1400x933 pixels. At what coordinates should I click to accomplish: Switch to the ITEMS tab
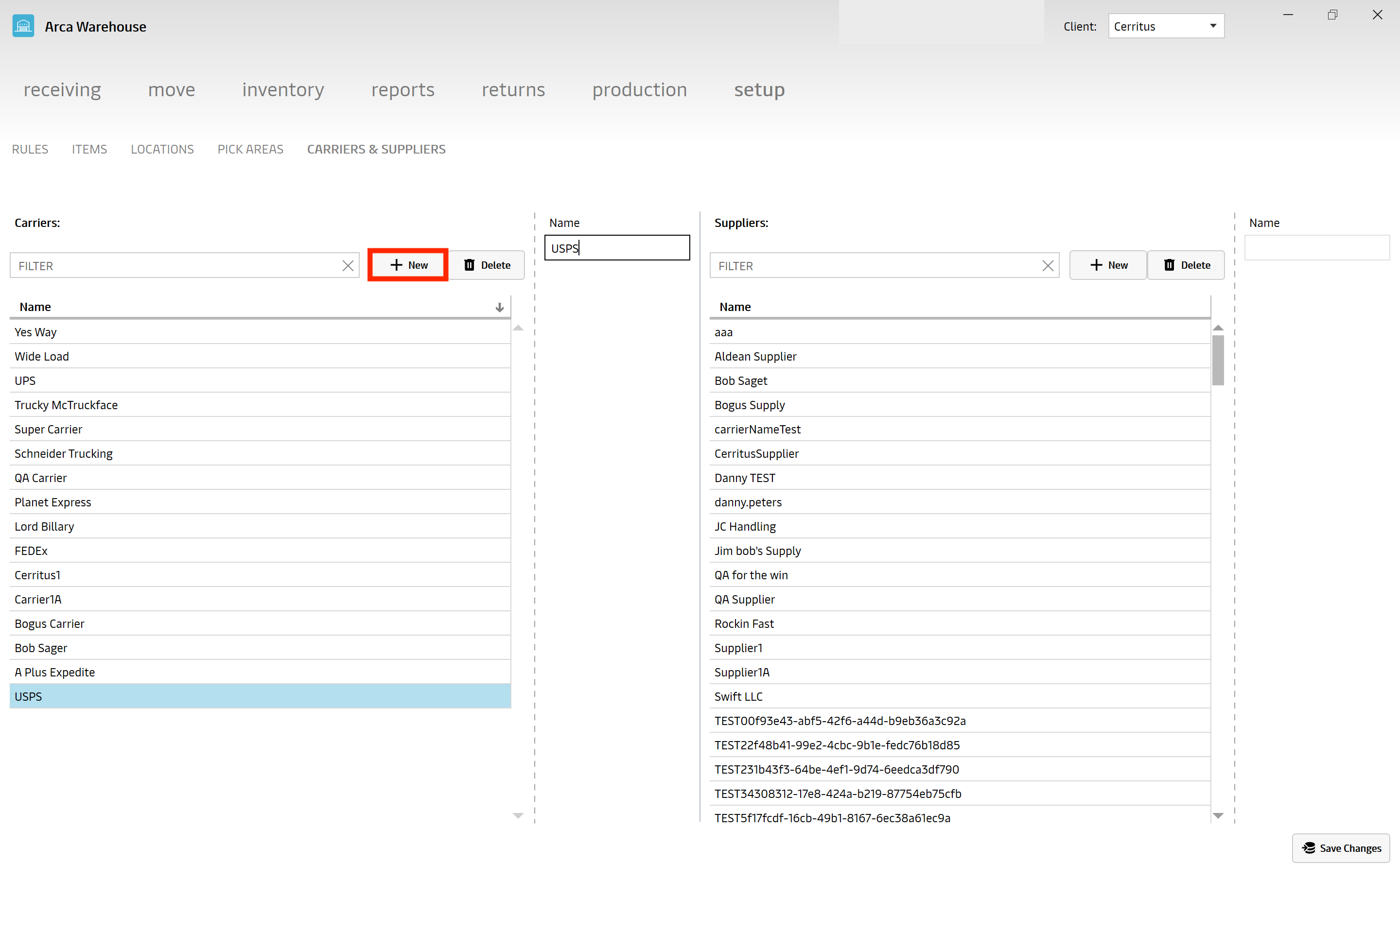[x=89, y=149]
